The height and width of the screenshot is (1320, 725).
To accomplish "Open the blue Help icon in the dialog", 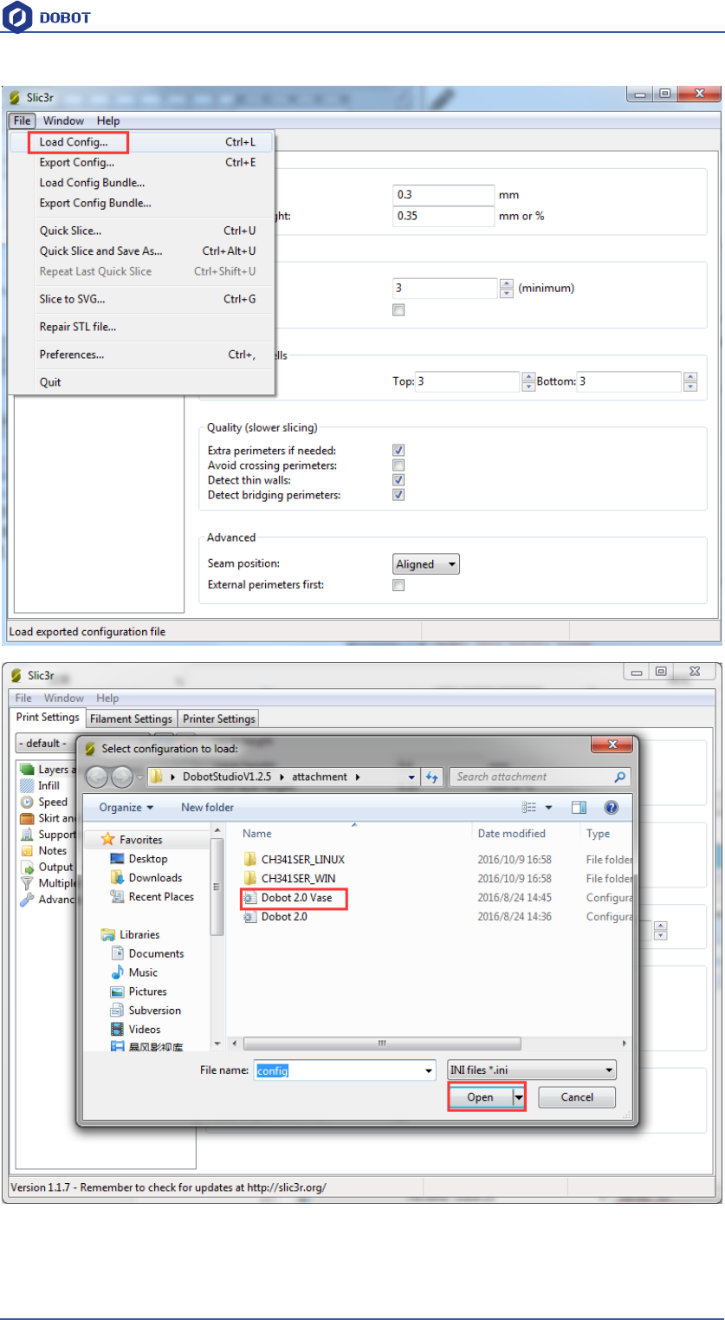I will (612, 807).
